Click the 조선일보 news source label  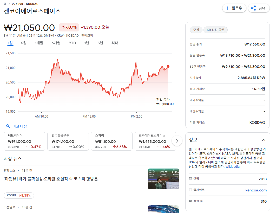[9, 207]
